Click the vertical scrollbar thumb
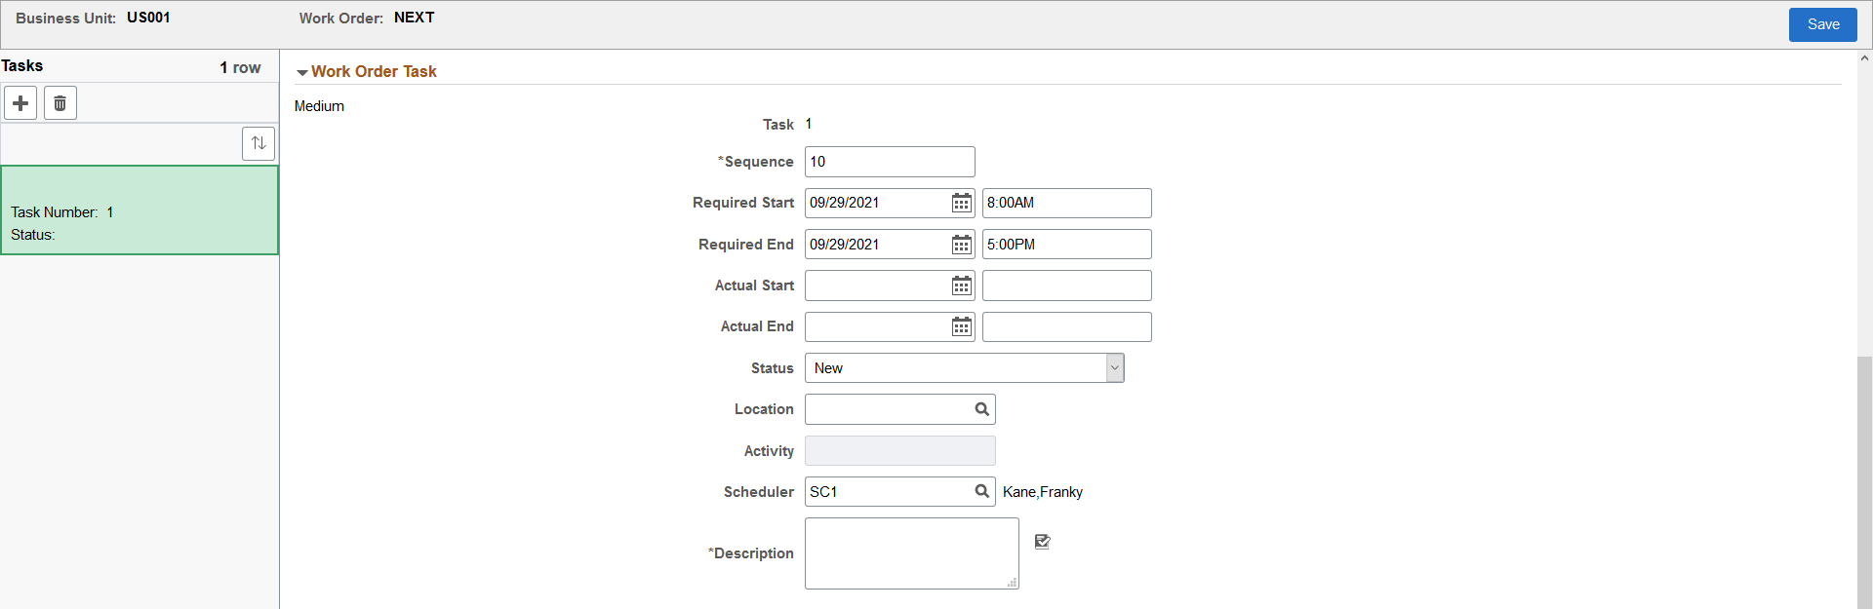The image size is (1873, 609). [x=1865, y=482]
